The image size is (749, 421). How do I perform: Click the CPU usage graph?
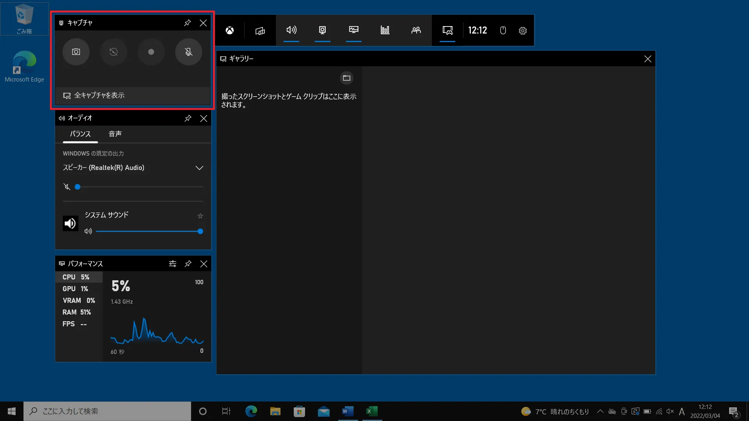tap(157, 331)
